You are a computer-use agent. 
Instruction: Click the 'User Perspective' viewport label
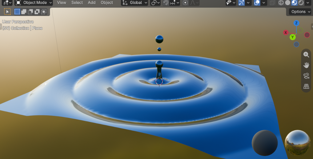pyautogui.click(x=18, y=22)
